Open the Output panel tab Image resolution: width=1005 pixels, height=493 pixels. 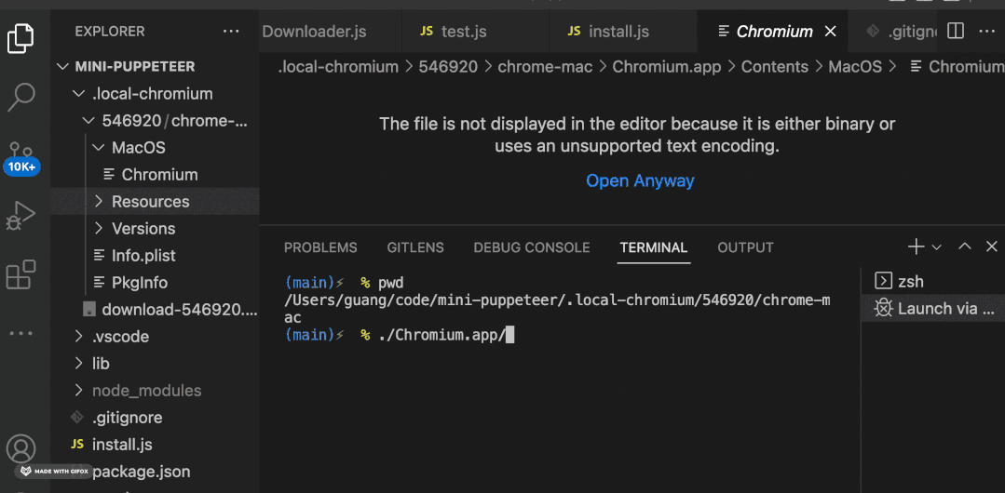coord(745,247)
